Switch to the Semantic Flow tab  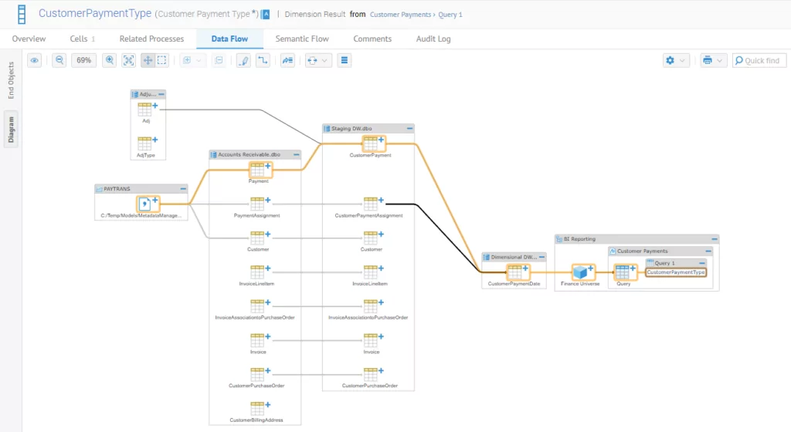coord(302,39)
